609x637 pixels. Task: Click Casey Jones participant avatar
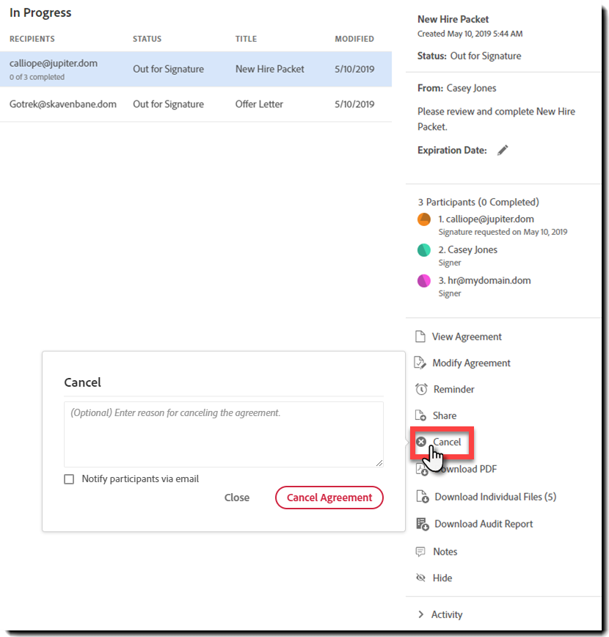click(423, 250)
